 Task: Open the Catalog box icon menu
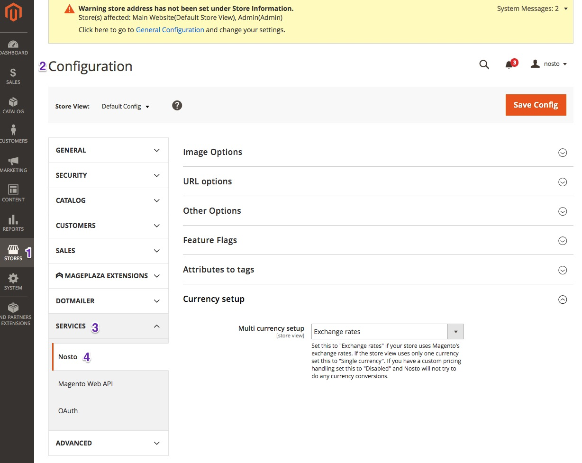(x=14, y=106)
